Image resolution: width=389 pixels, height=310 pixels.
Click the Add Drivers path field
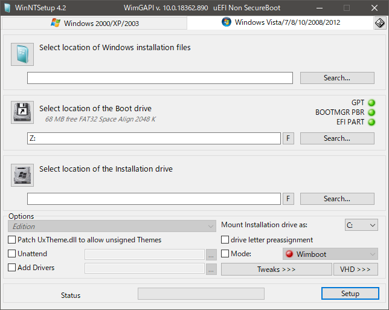pos(144,268)
